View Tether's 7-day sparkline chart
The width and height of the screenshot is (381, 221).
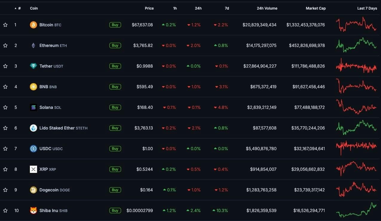tap(356, 66)
